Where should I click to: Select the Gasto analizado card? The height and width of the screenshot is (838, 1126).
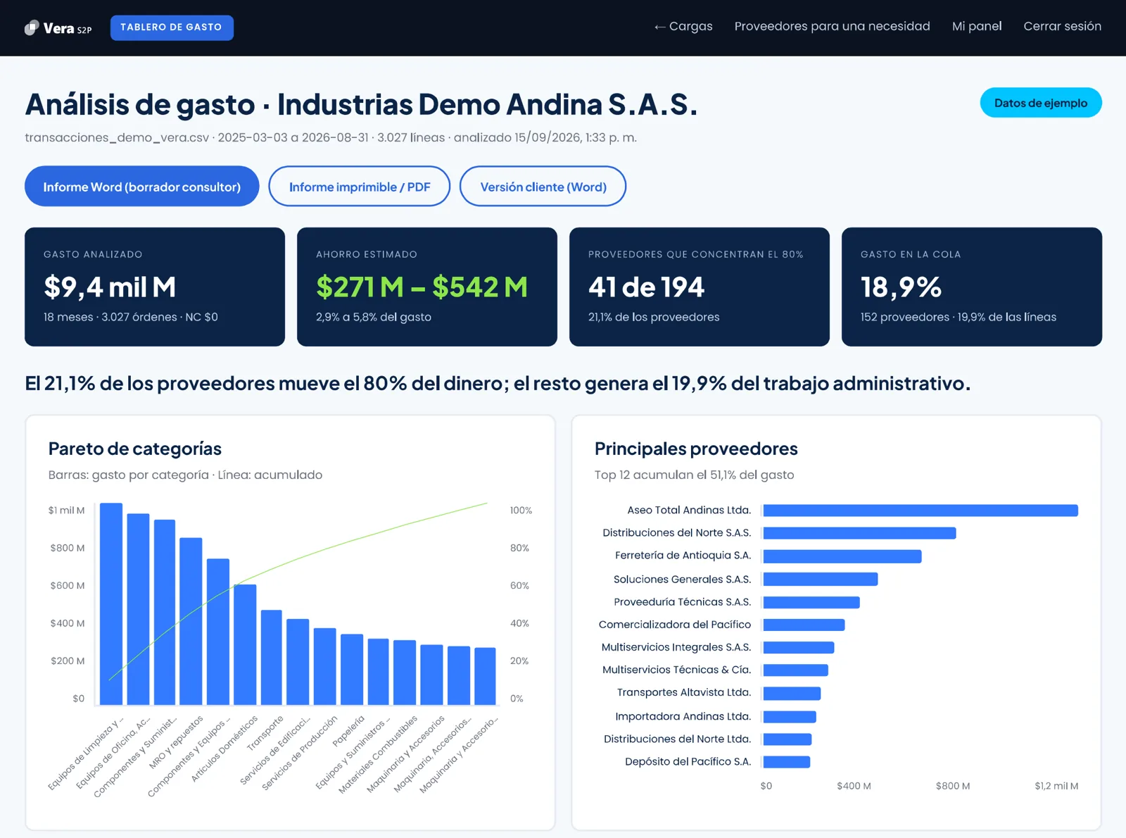(x=155, y=287)
